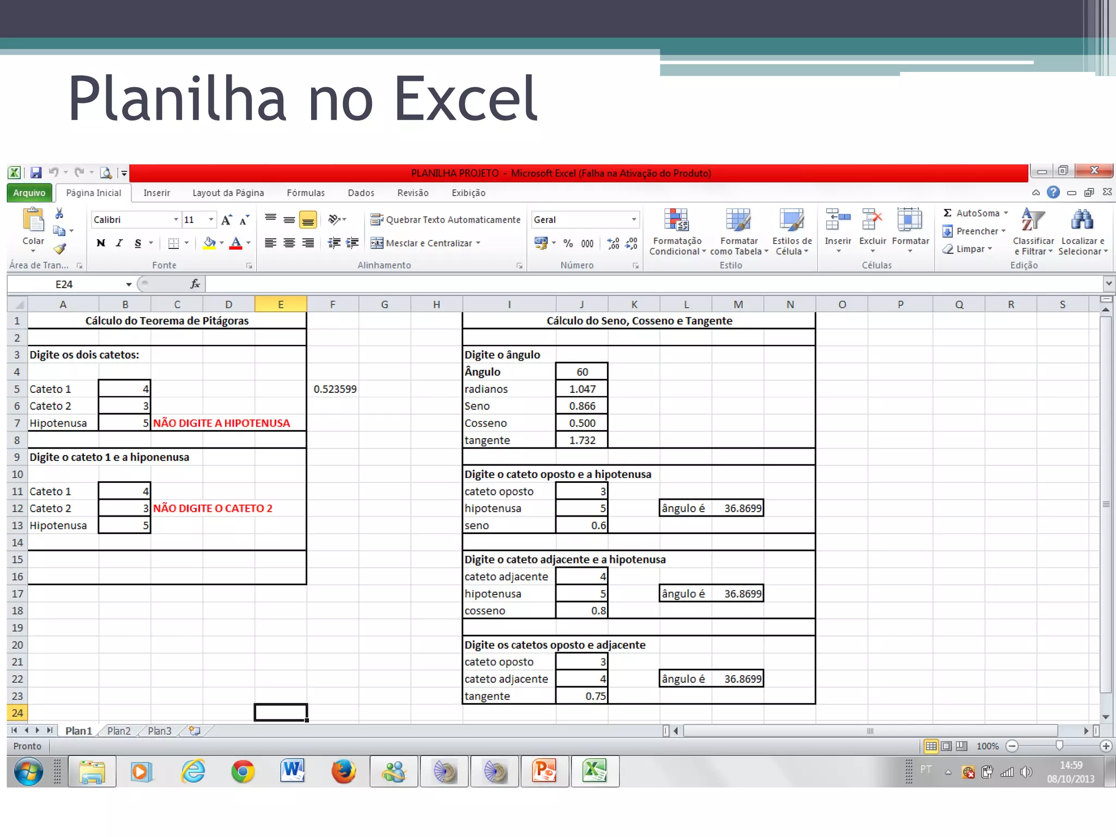Open Formatação Condicional

click(x=677, y=231)
